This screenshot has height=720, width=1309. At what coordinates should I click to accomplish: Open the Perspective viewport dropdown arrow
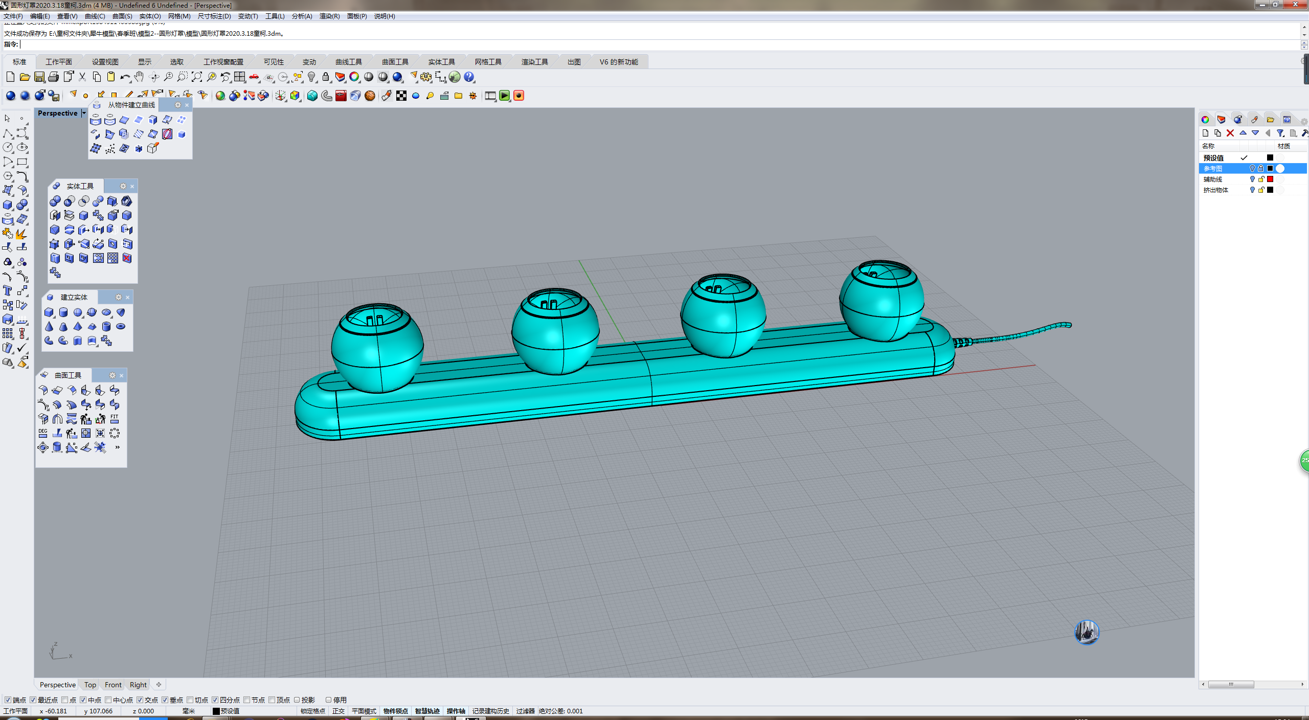click(x=84, y=113)
